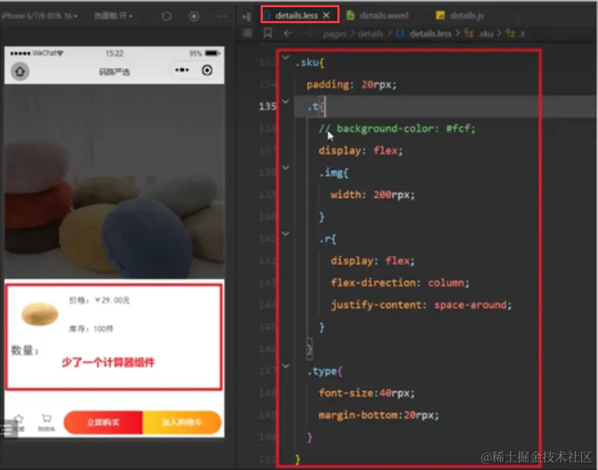Viewport: 598px width, 470px height.
Task: Tap the orange 加入购物车 button
Action: point(182,422)
